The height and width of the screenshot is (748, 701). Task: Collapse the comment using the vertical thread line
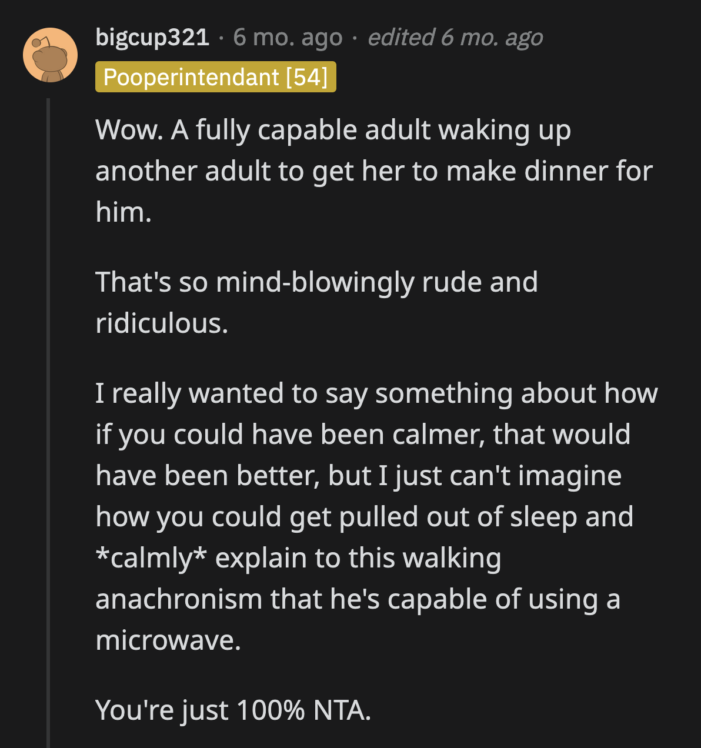click(48, 412)
